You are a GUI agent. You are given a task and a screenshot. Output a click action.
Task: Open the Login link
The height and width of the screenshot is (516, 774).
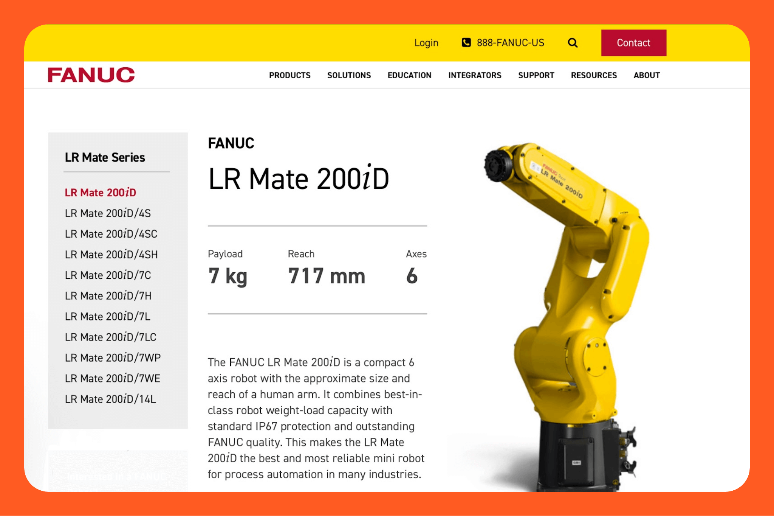[x=426, y=43]
